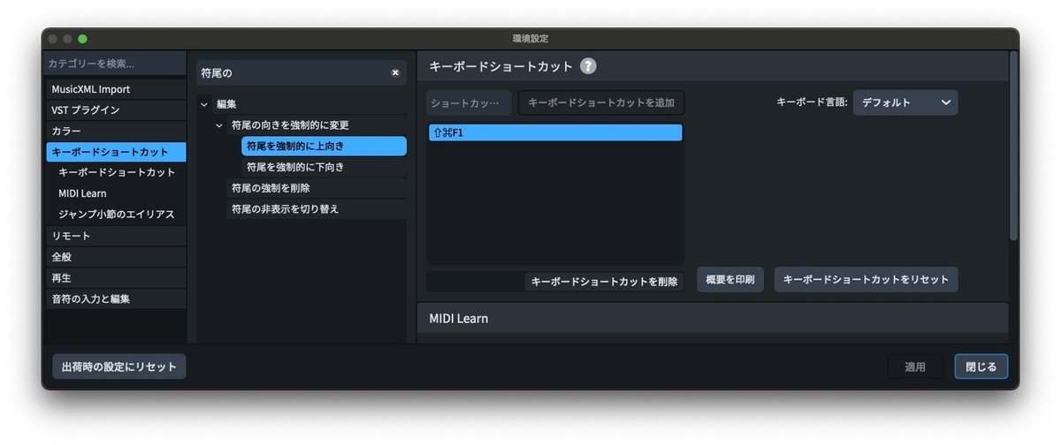
Task: Click the ショートカット input field
Action: click(x=469, y=102)
